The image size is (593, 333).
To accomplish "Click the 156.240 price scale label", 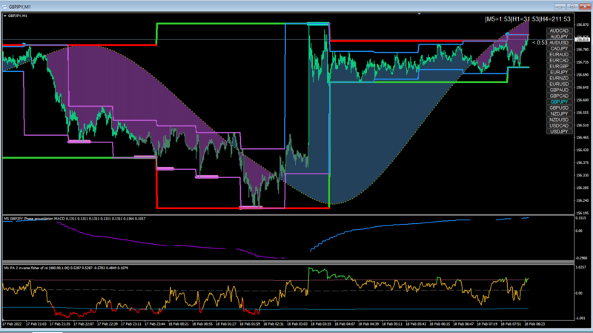I will [583, 200].
